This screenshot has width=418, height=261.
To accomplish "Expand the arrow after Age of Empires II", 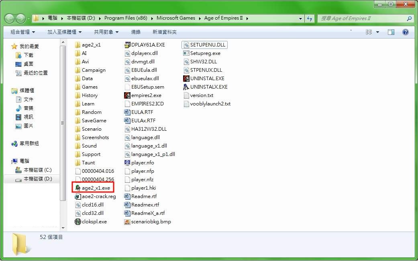I will click(247, 18).
